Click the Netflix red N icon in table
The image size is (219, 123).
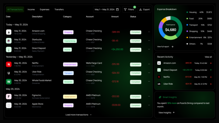coord(9,64)
